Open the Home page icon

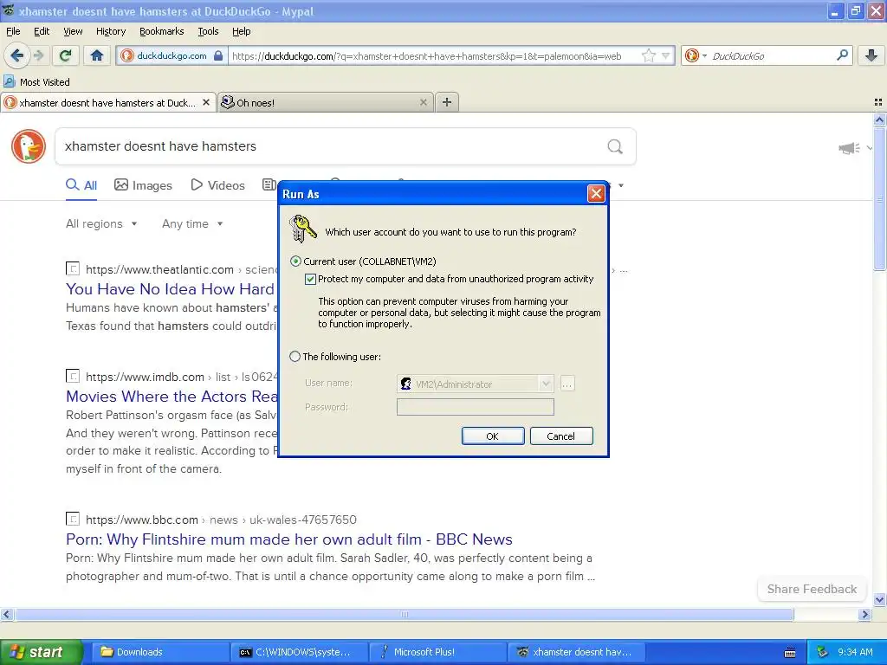click(x=97, y=55)
